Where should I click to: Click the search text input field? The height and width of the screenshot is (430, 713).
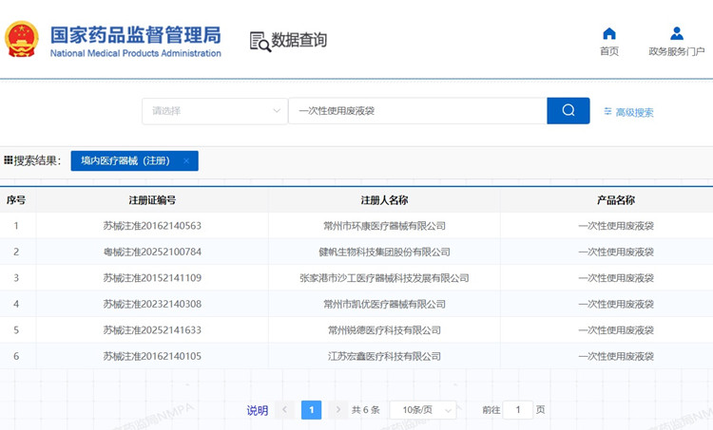click(x=416, y=111)
